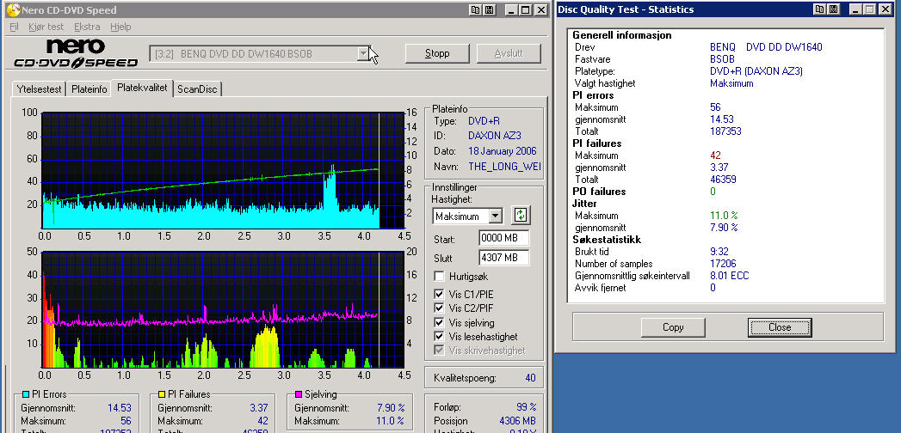901x433 pixels.
Task: Click the copy icon in the Statistics title bar
Action: point(820,9)
